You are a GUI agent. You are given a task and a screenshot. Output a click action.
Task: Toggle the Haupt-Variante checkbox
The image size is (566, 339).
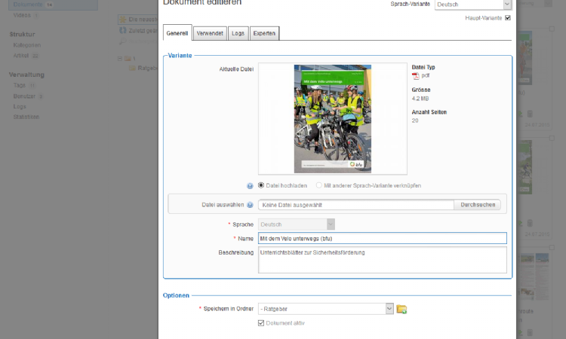coord(507,17)
